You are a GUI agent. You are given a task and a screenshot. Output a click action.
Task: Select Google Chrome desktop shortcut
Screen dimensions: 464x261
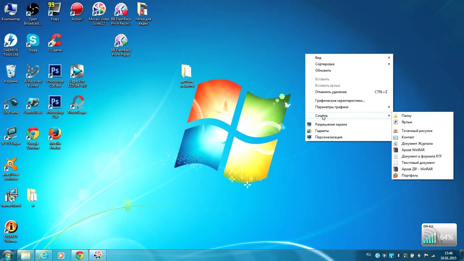pyautogui.click(x=33, y=138)
